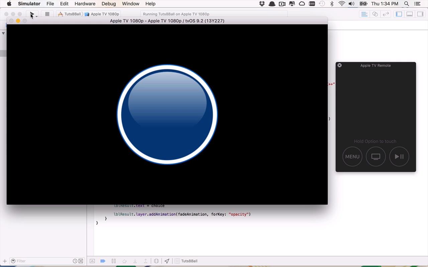This screenshot has height=267, width=428.
Task: Open the Debug menu
Action: pos(109,4)
